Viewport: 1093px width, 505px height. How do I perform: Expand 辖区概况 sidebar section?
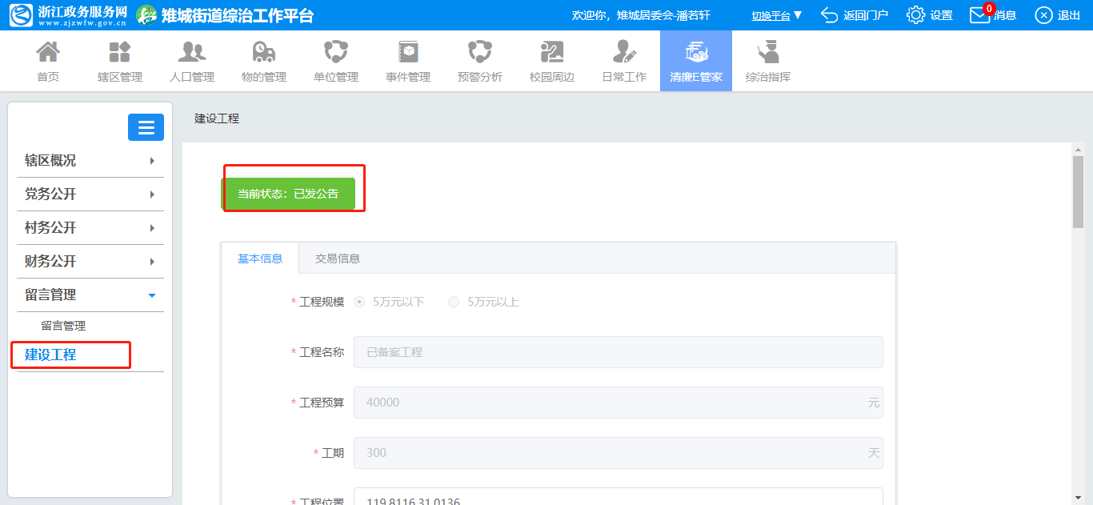tap(90, 160)
